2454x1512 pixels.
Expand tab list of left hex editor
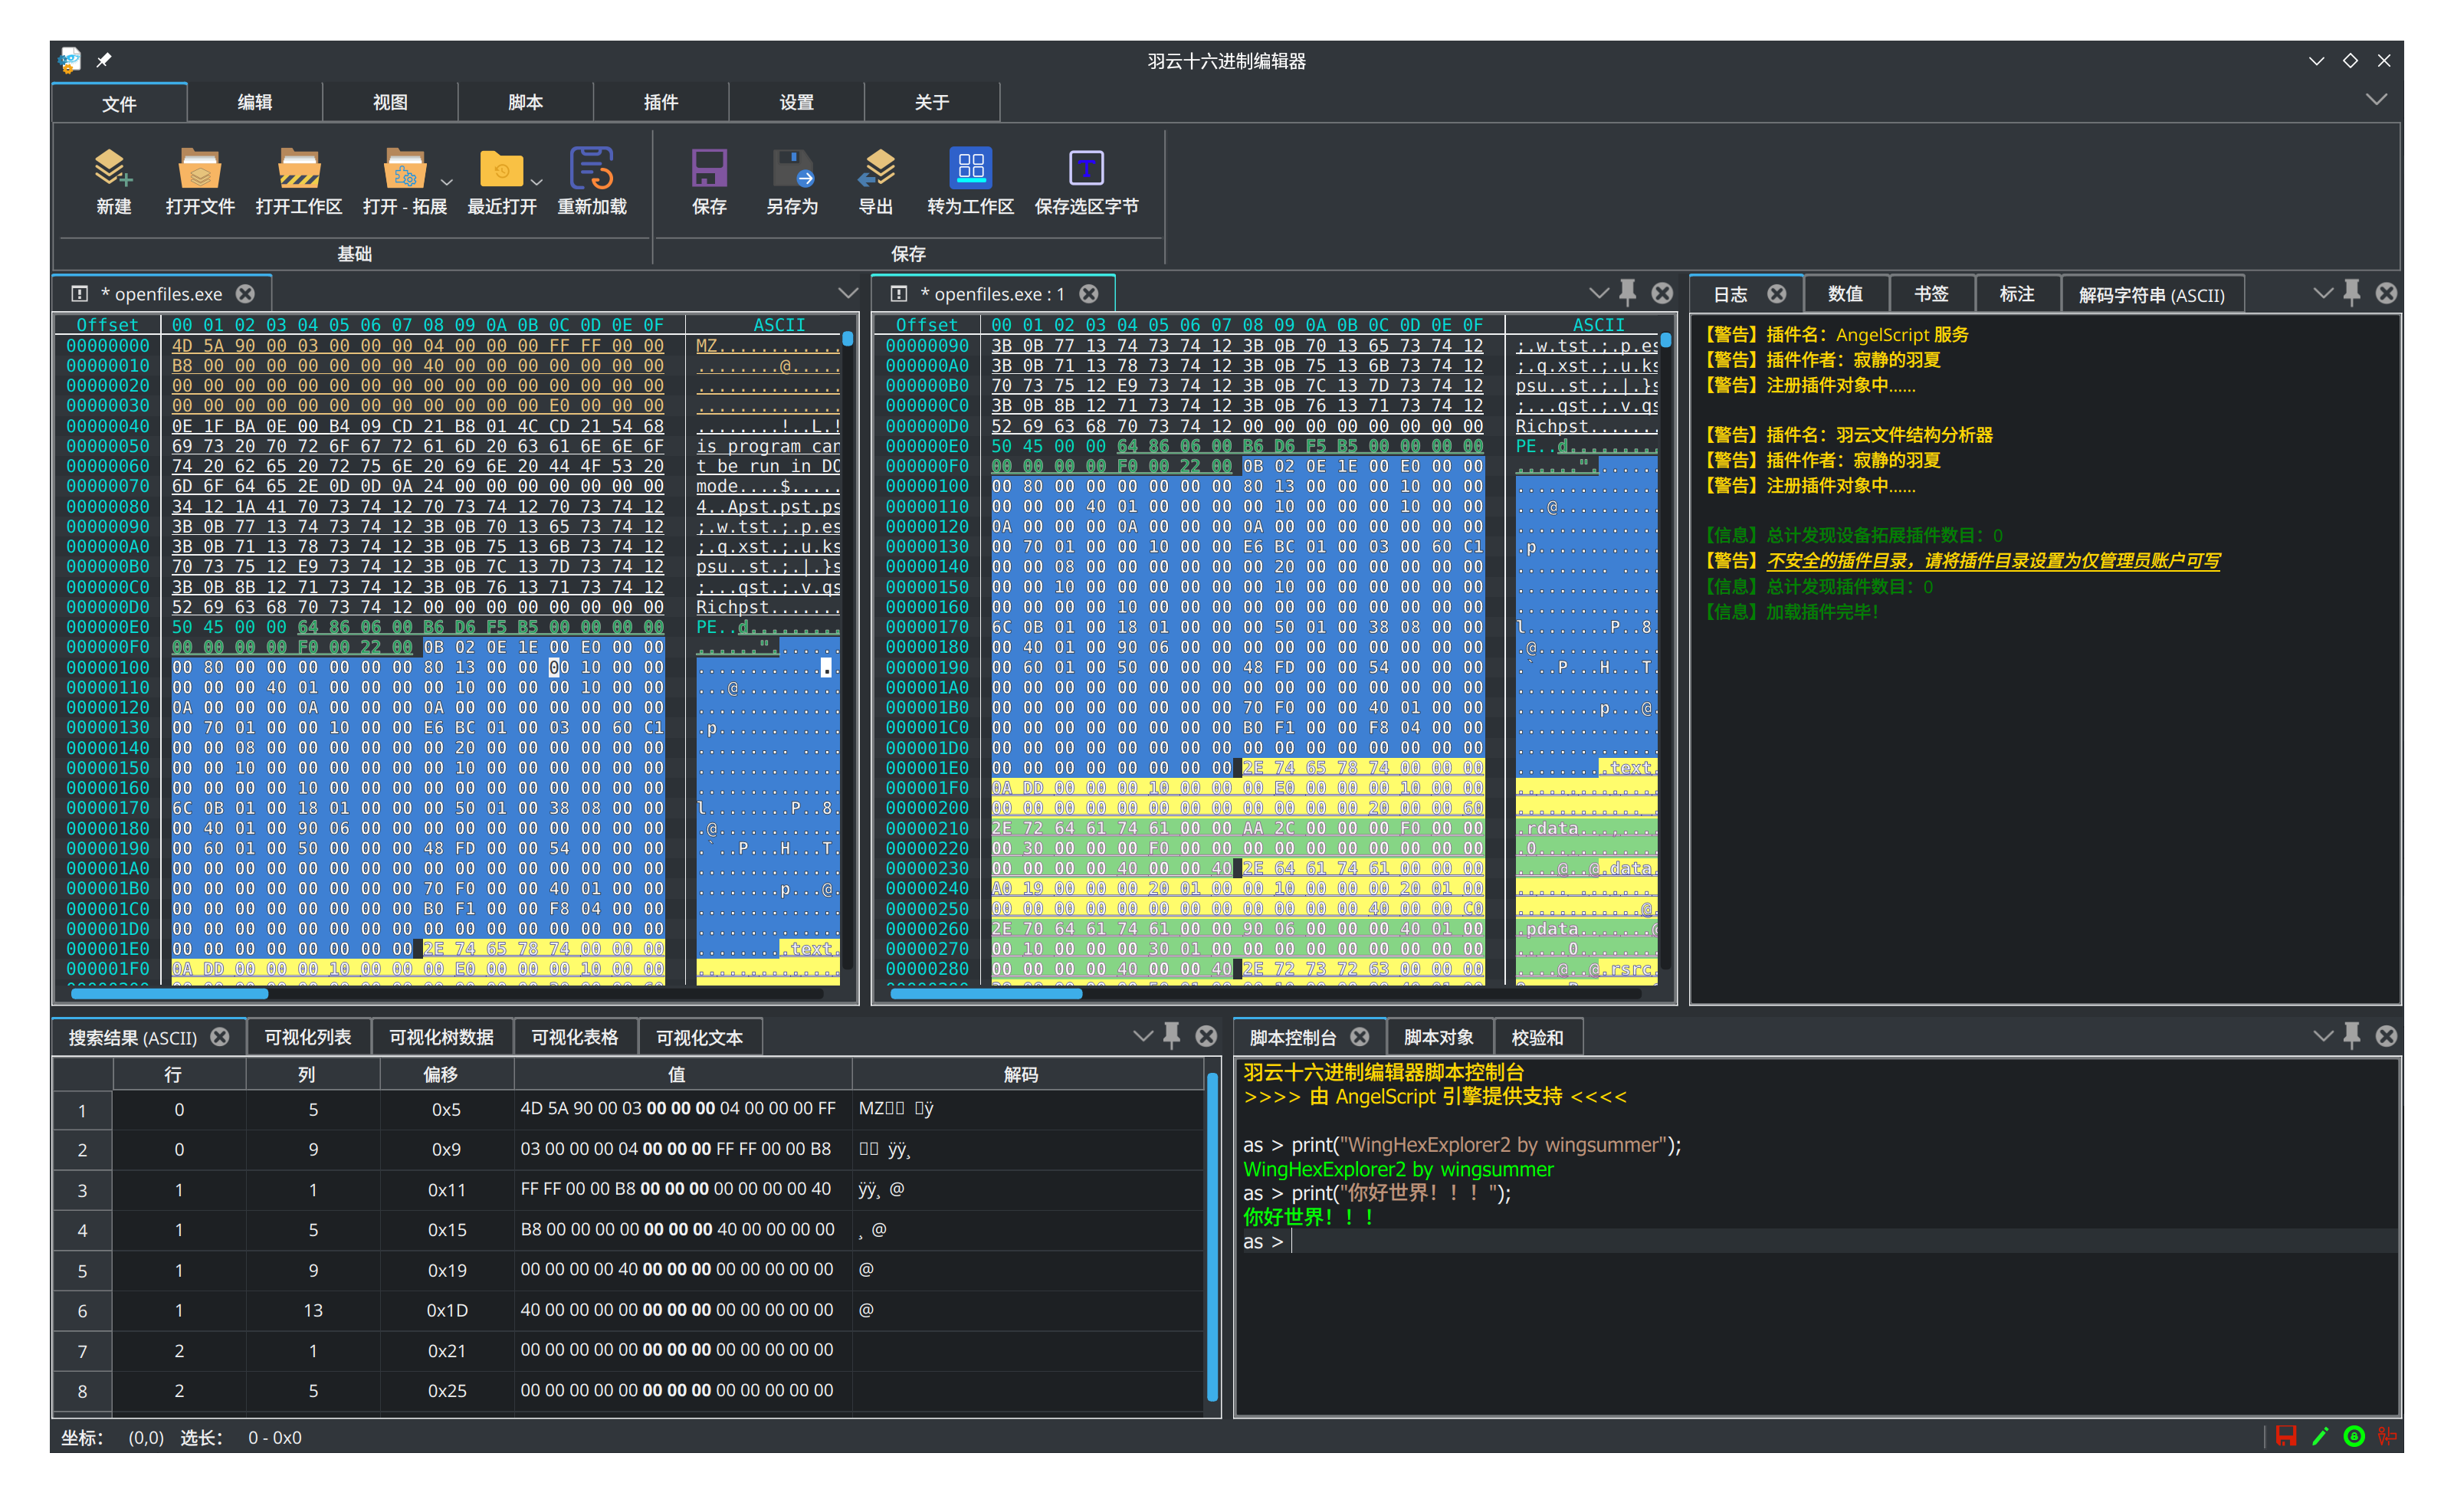[847, 293]
